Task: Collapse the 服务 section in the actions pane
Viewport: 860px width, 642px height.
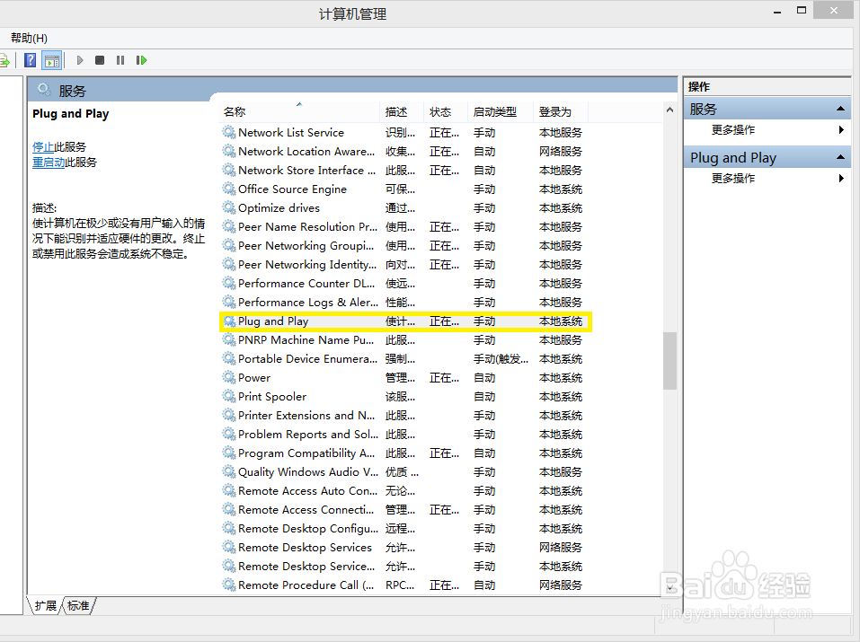Action: [839, 109]
